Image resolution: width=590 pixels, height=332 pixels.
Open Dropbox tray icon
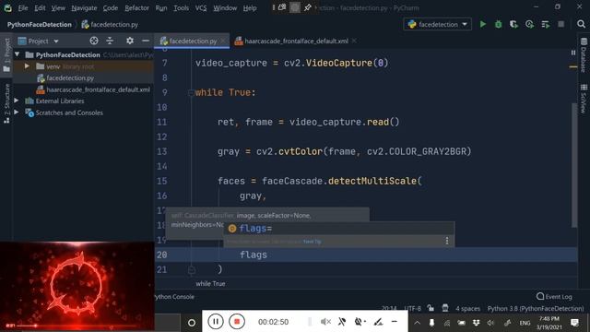476,323
